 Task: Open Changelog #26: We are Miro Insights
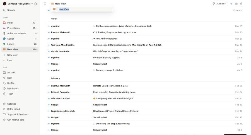point(146,98)
